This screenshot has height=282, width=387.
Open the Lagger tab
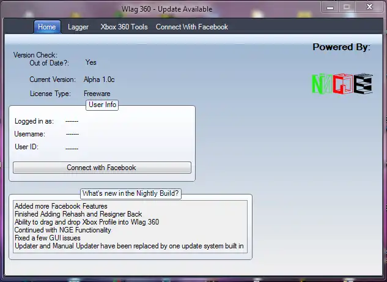78,27
